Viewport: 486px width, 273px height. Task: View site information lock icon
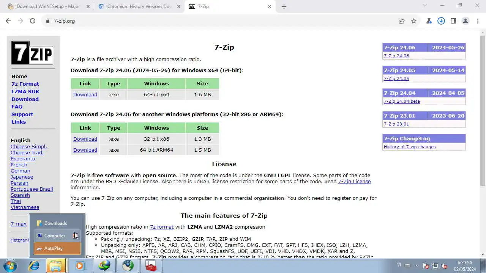[x=48, y=21]
